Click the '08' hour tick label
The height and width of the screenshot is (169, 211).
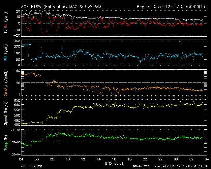52,159
